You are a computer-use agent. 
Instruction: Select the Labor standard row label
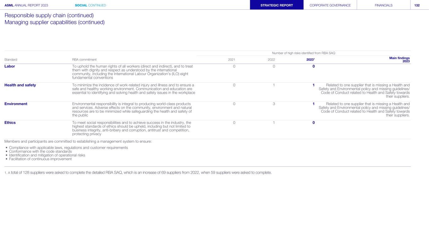(10, 66)
